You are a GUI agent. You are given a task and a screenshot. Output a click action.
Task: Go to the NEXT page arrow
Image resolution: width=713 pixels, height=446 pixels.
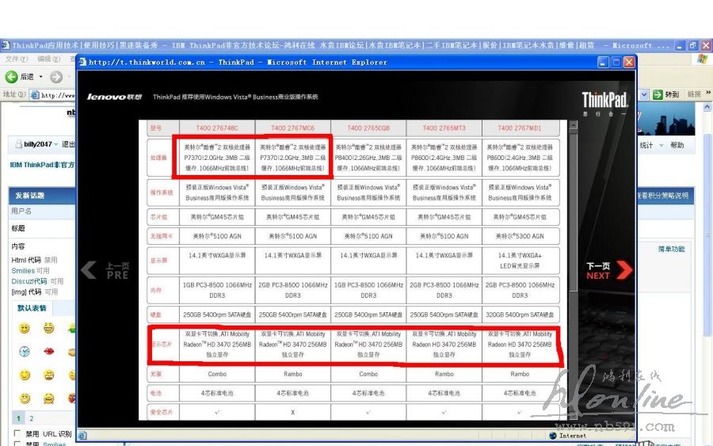tap(608, 271)
